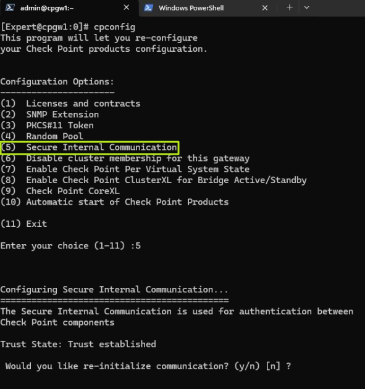Image resolution: width=365 pixels, height=389 pixels.
Task: Click the PKCS#11 Token option text
Action: point(60,125)
